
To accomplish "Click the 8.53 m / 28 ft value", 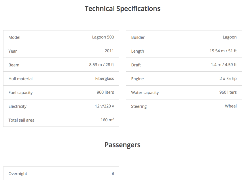I will (x=101, y=65).
